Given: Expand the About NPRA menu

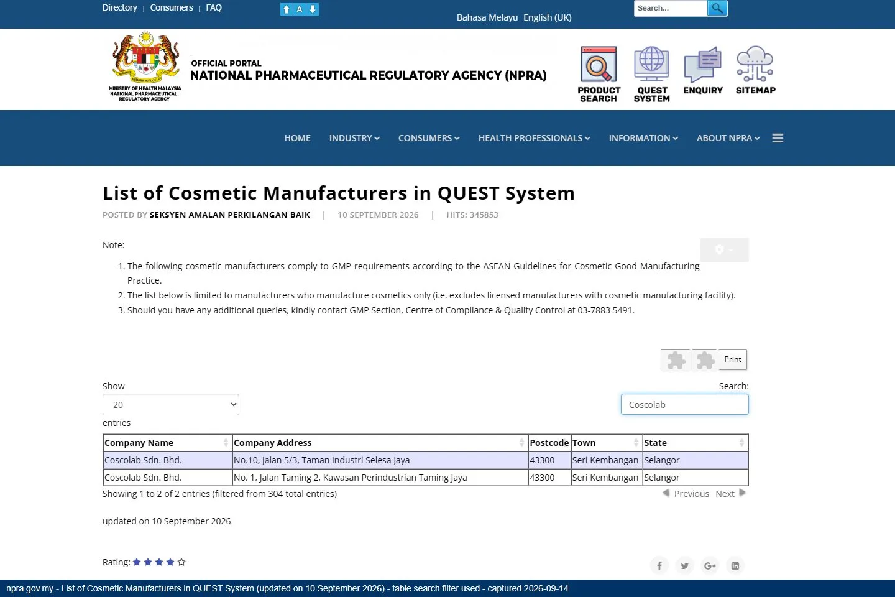Looking at the screenshot, I should click(x=728, y=138).
